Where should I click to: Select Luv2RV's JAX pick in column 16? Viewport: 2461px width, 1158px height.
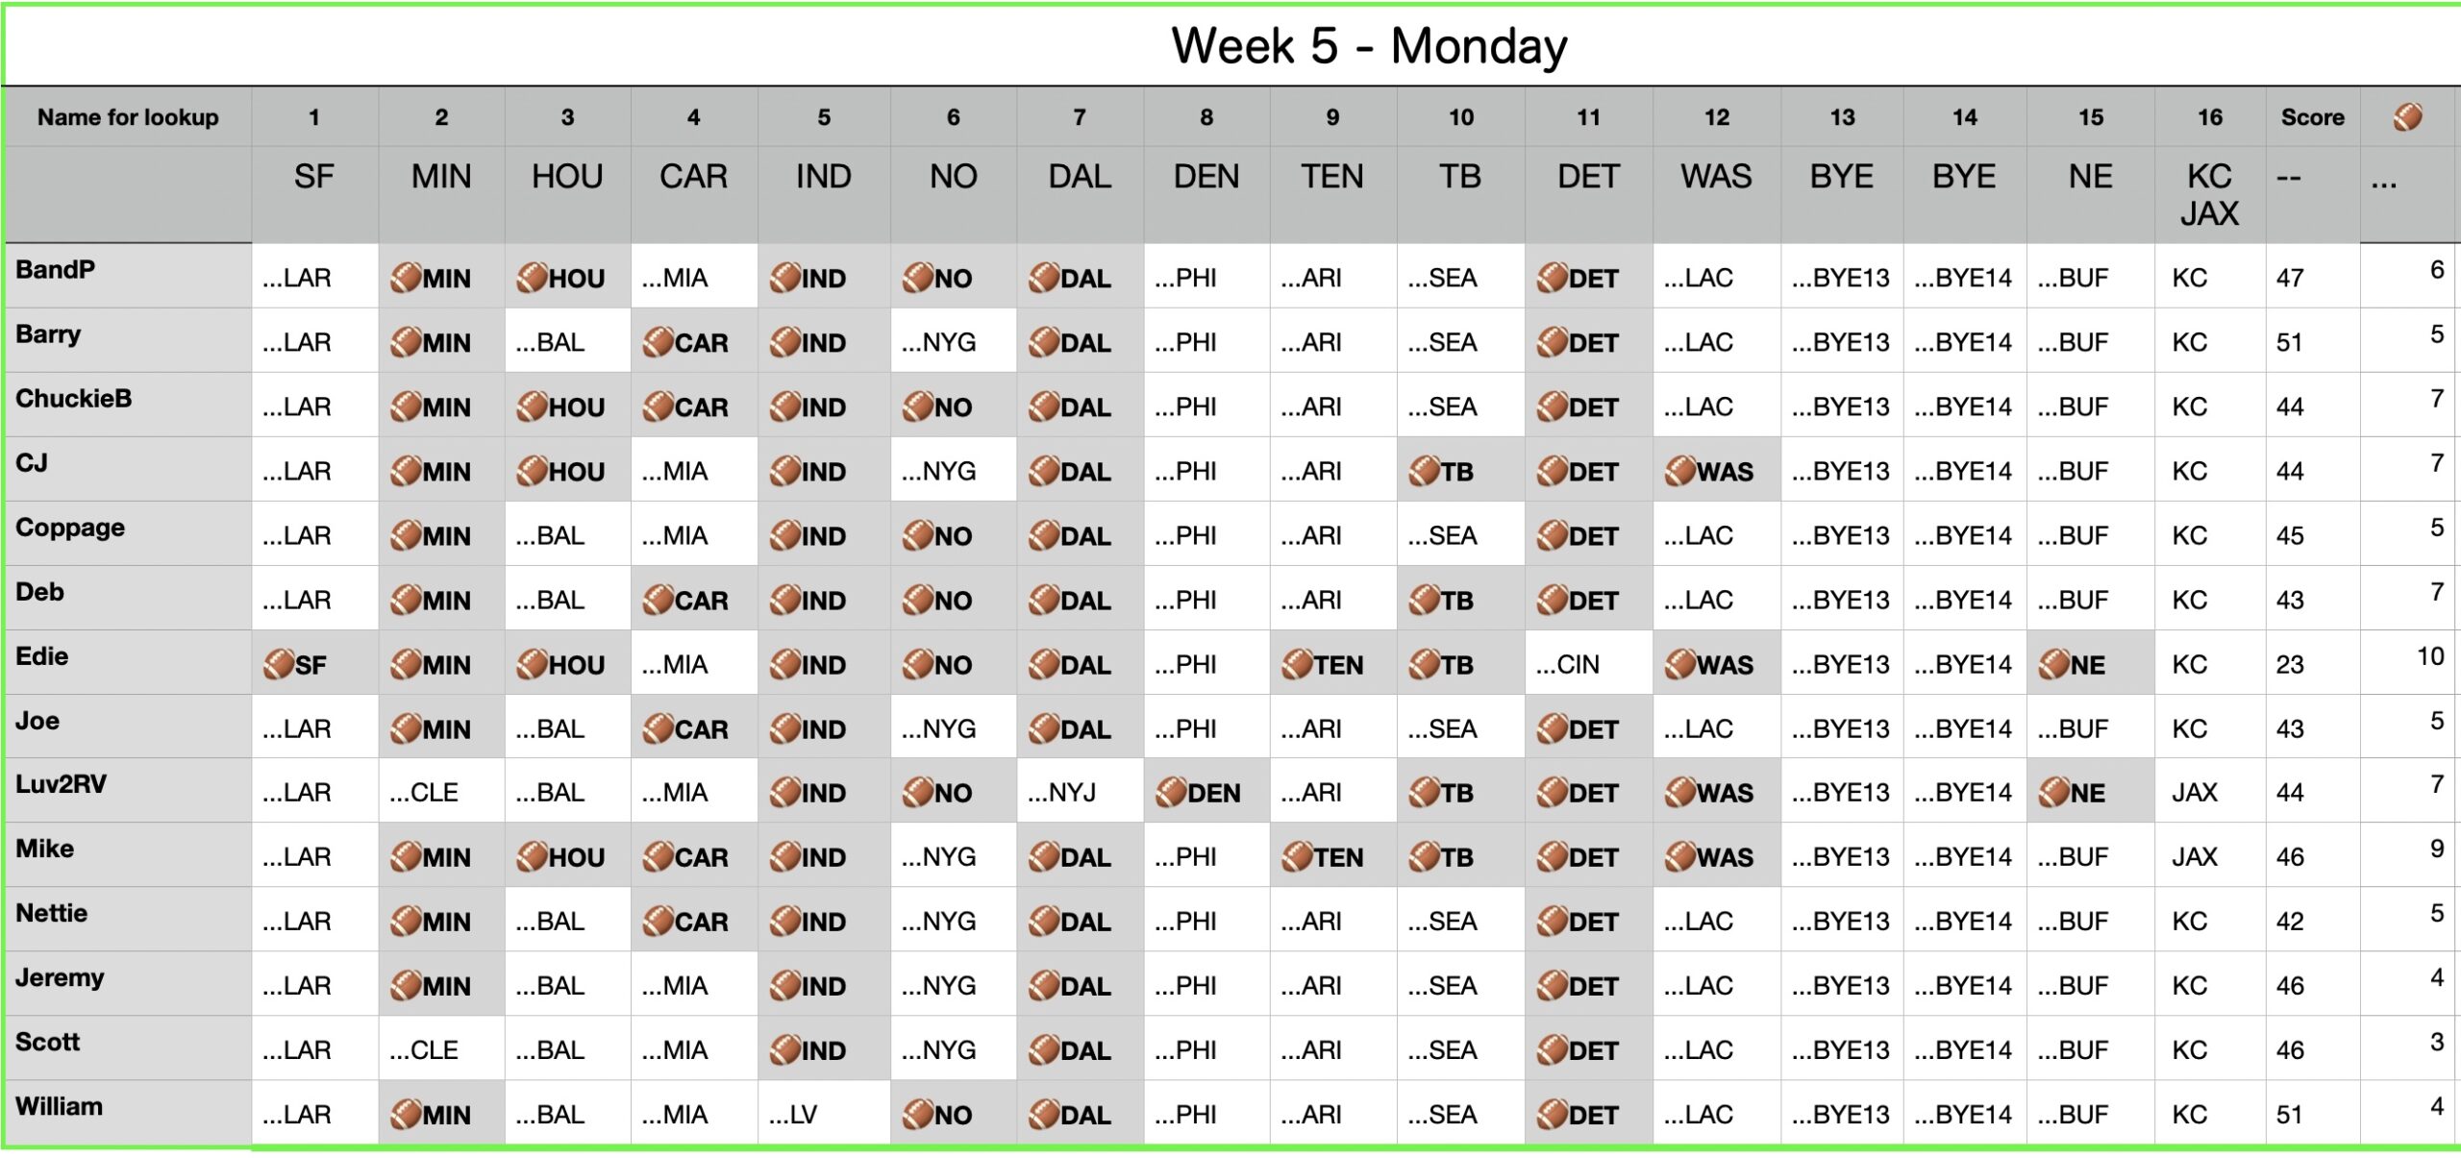(2195, 793)
